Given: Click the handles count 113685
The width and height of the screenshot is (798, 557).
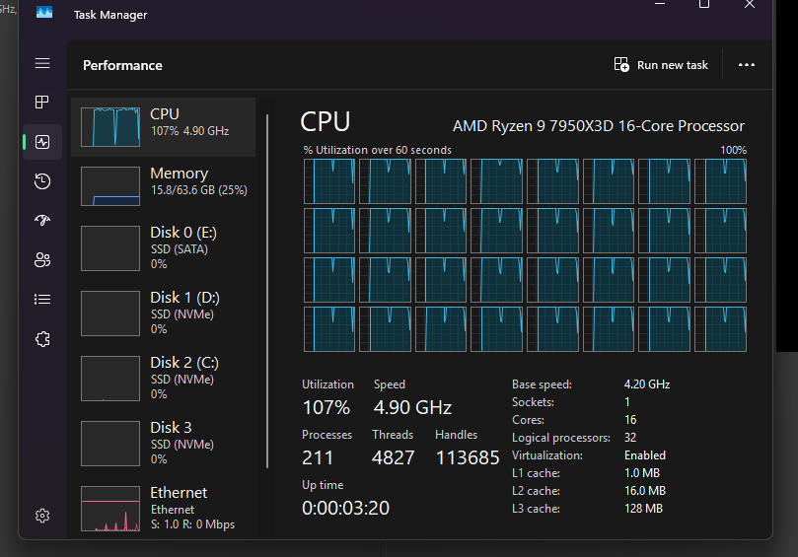Looking at the screenshot, I should 468,457.
